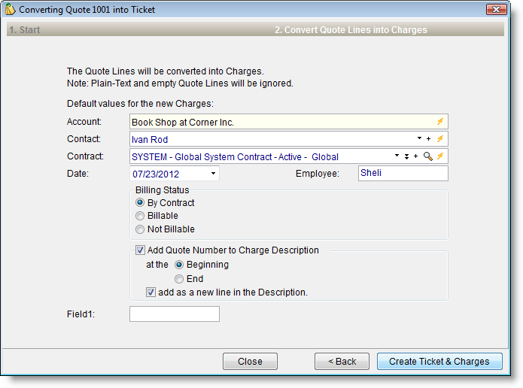The height and width of the screenshot is (388, 523).
Task: Click the lightning icon in the Contact field
Action: pos(440,139)
